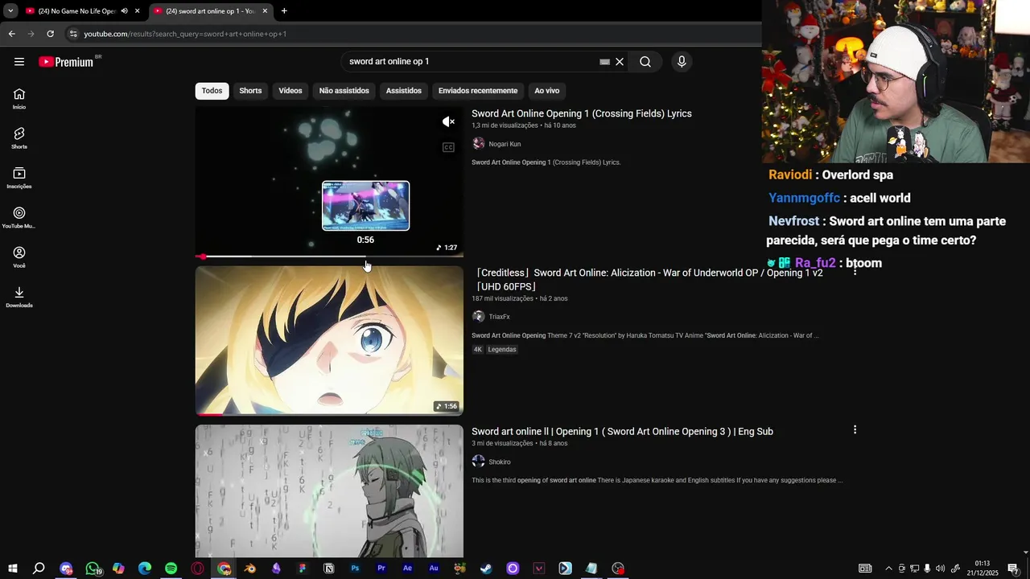Screen dimensions: 1030x579
Task: Select the Todos filter chip
Action: [x=212, y=91]
